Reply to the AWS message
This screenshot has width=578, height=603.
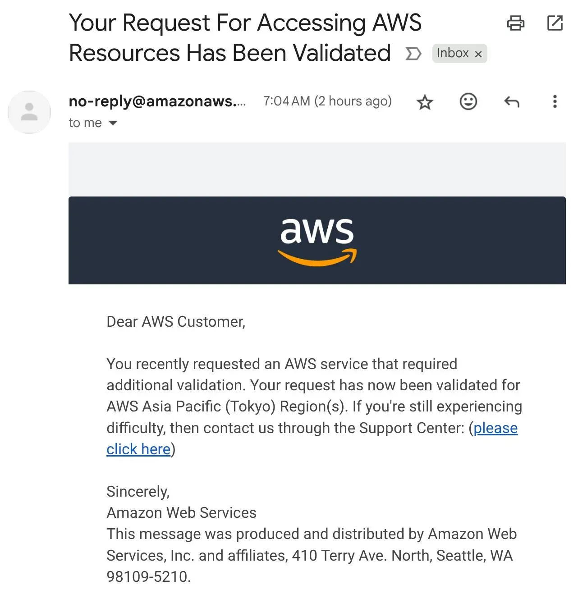511,102
